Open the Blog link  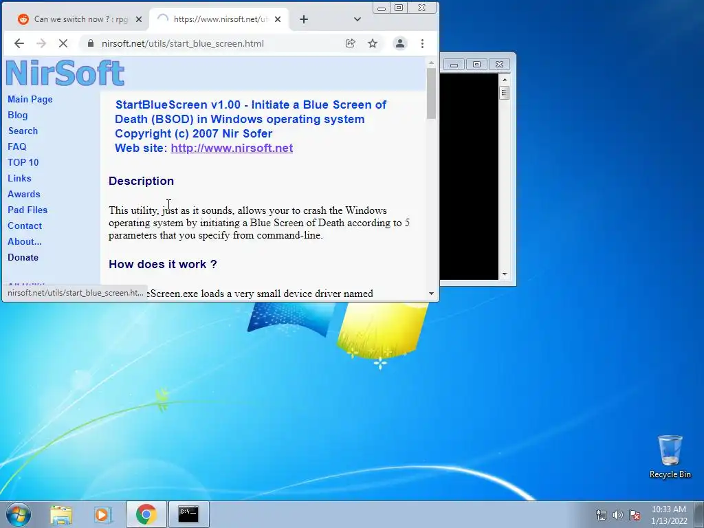[17, 115]
